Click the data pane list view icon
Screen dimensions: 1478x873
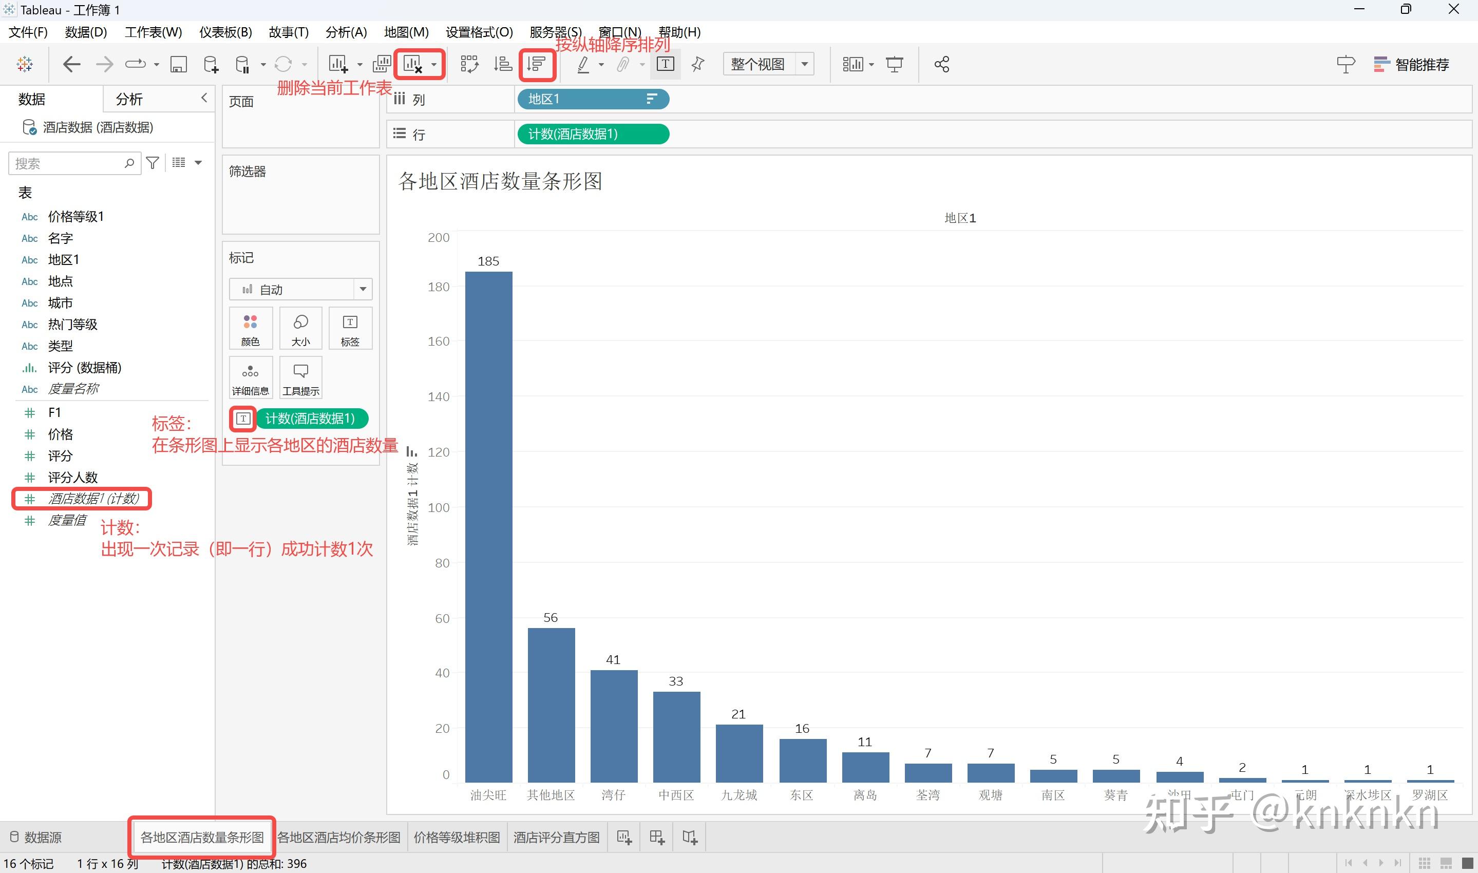179,163
